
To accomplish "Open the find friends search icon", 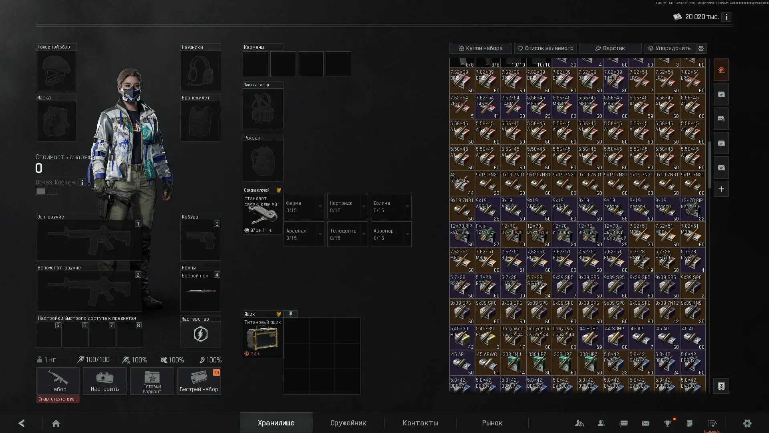I will [x=580, y=423].
